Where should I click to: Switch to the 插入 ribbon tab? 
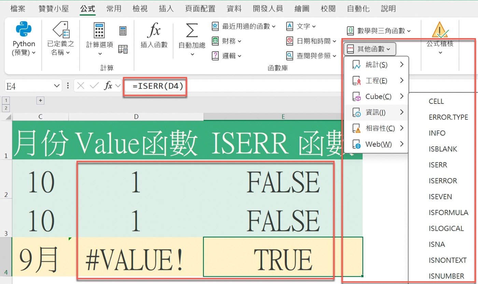(166, 9)
